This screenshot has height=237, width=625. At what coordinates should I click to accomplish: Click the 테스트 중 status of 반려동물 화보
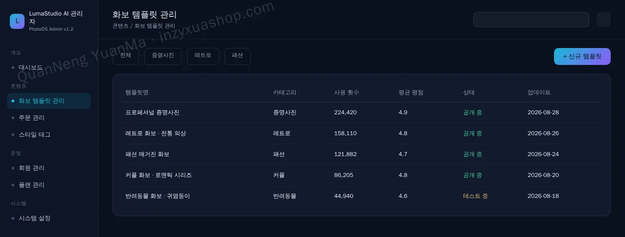475,196
